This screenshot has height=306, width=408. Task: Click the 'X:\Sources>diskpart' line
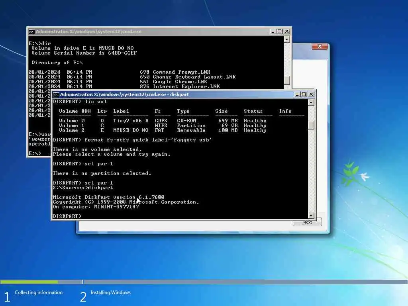(83, 188)
